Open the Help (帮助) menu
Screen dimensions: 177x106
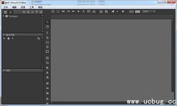pos(40,7)
